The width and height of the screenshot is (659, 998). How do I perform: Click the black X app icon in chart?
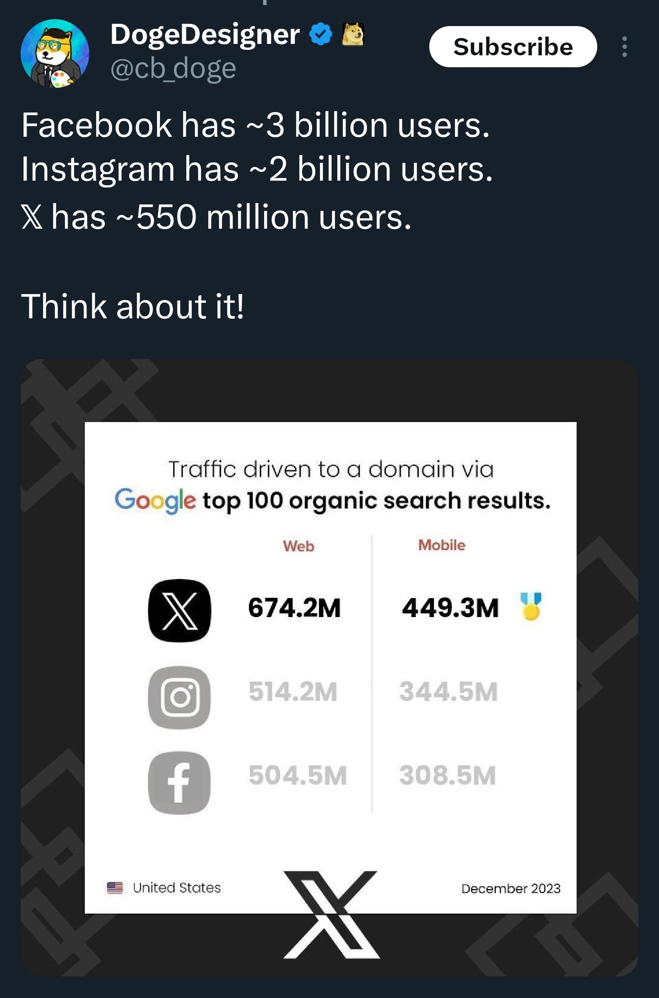coord(179,610)
